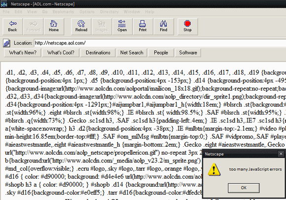Click the Location URL input field
The image size is (286, 200).
(x=160, y=43)
